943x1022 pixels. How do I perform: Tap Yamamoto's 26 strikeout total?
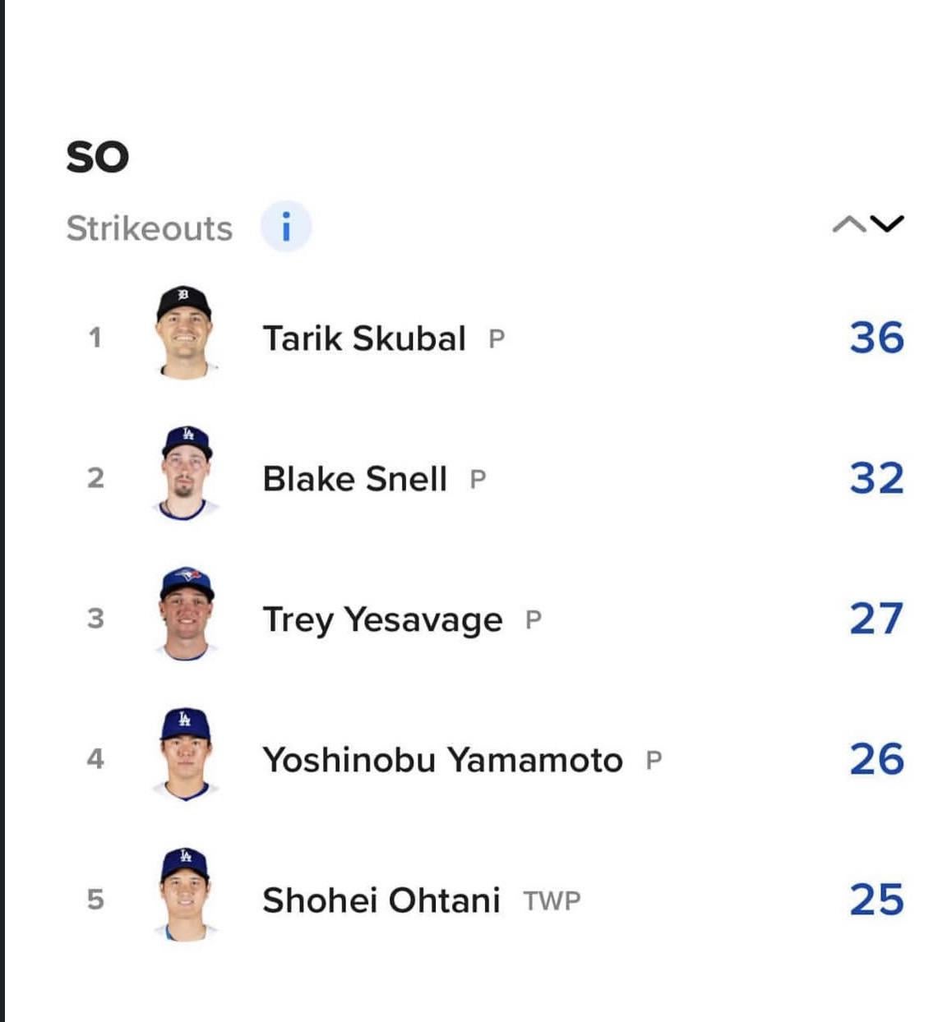(x=876, y=759)
